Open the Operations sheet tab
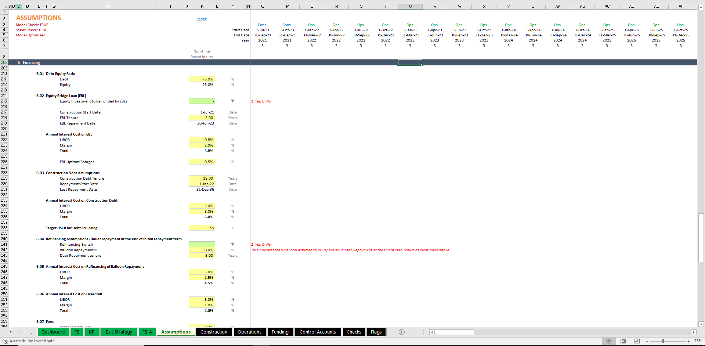Screen dimensions: 705x346 coord(250,332)
